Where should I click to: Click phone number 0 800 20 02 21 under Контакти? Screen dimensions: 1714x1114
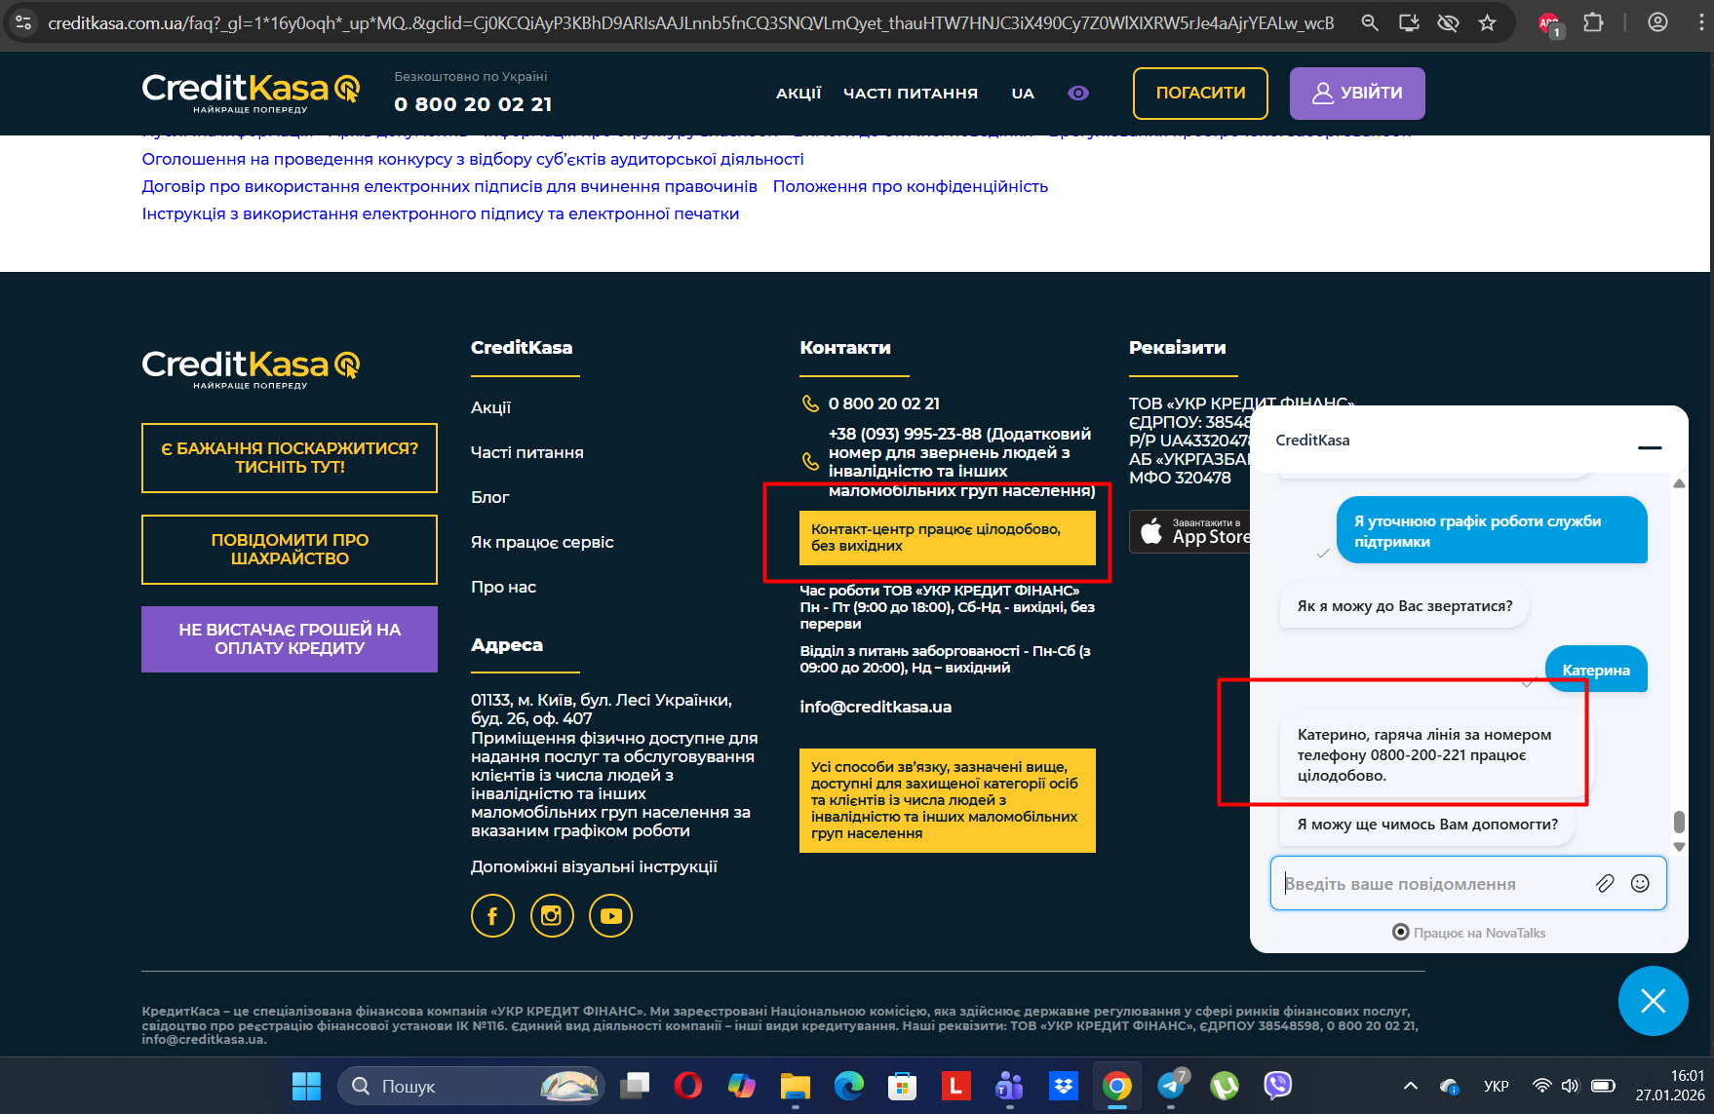point(884,403)
